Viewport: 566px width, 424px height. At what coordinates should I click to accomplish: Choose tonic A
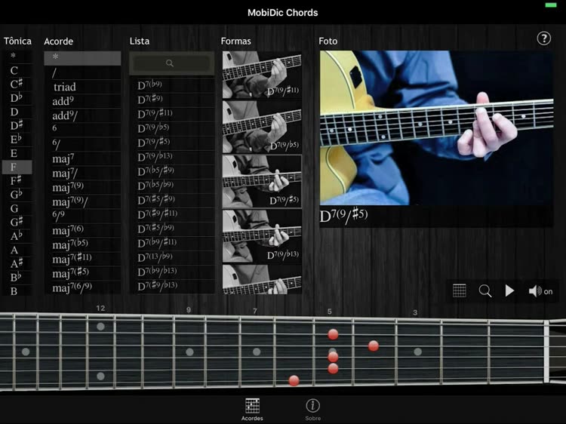tap(17, 250)
